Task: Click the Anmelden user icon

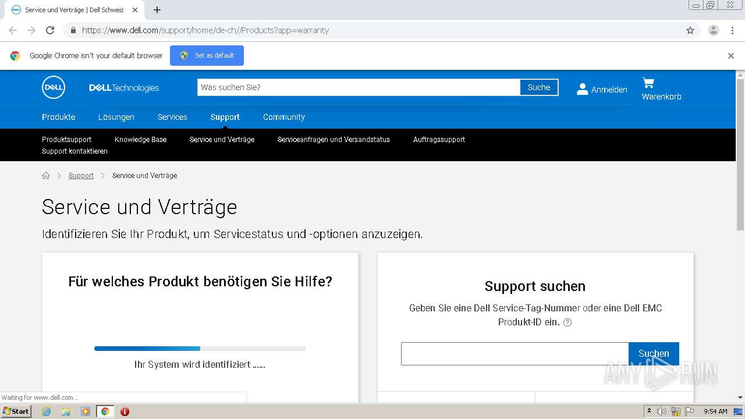Action: point(582,89)
